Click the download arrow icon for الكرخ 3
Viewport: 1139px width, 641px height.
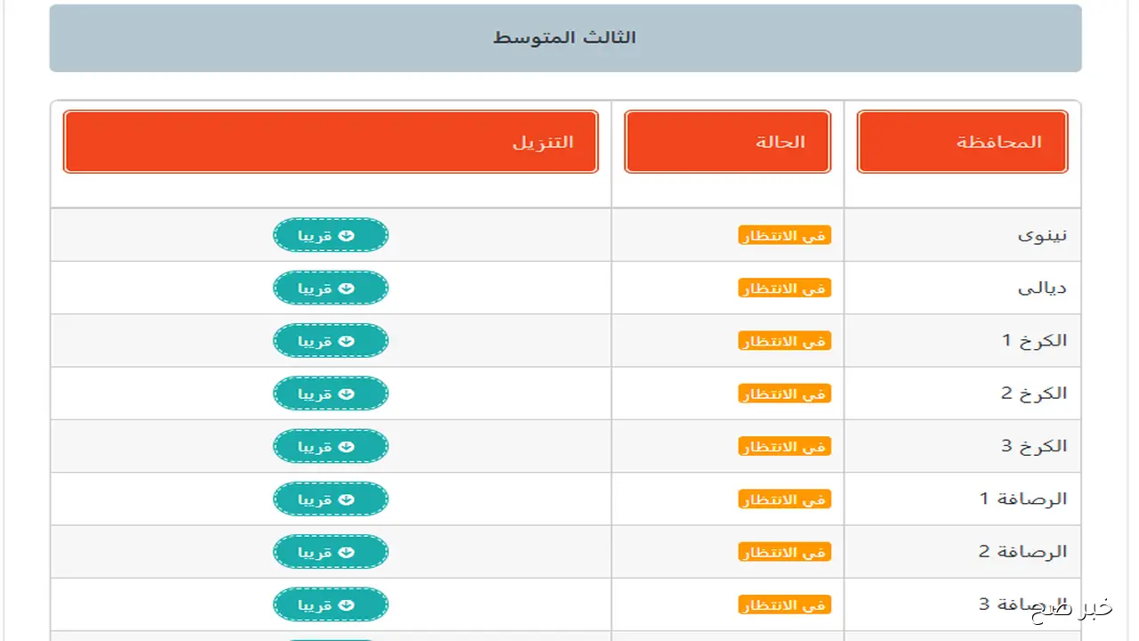[347, 446]
